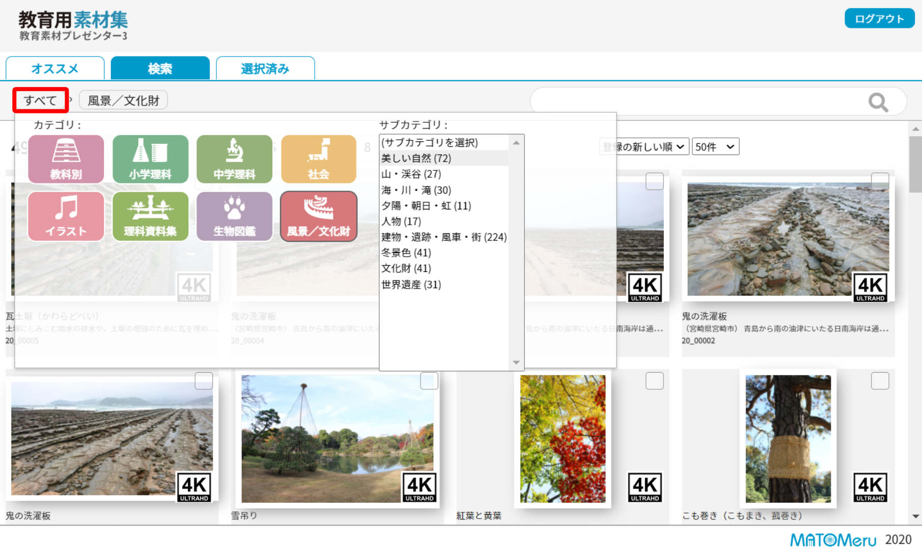
Task: Open the 雪吊り garden thumbnail
Action: click(337, 439)
